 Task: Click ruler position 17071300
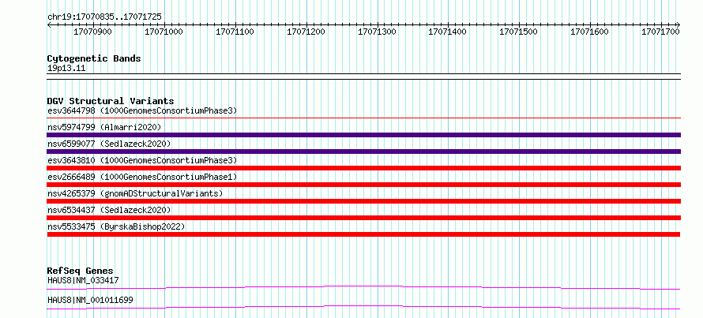click(377, 32)
